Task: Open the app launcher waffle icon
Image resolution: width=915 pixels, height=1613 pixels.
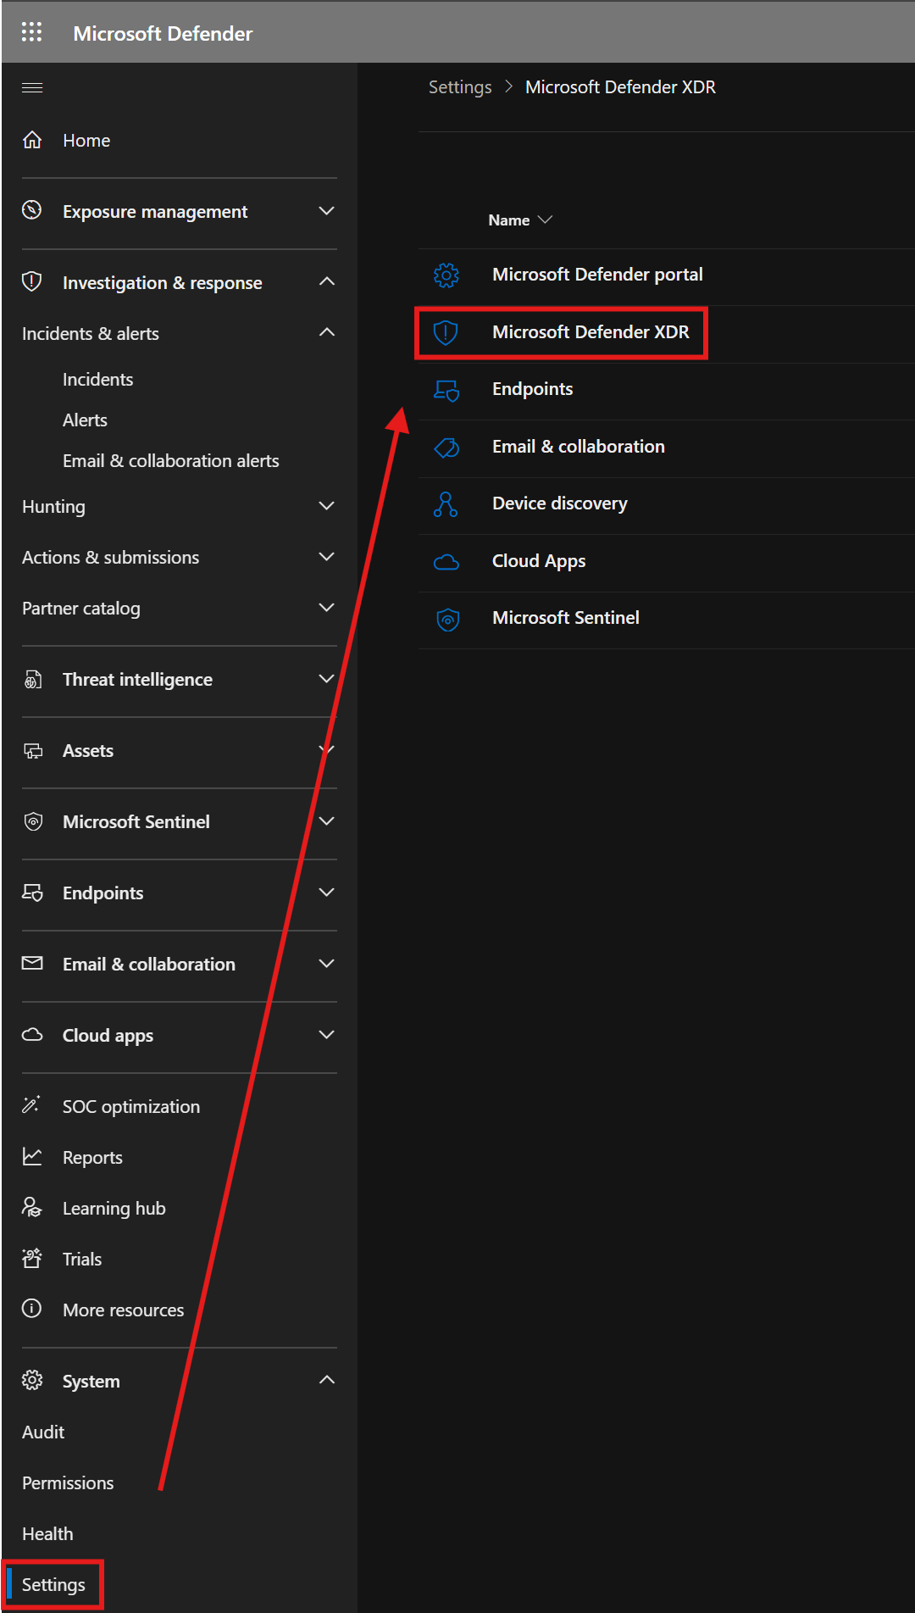Action: coord(31,32)
